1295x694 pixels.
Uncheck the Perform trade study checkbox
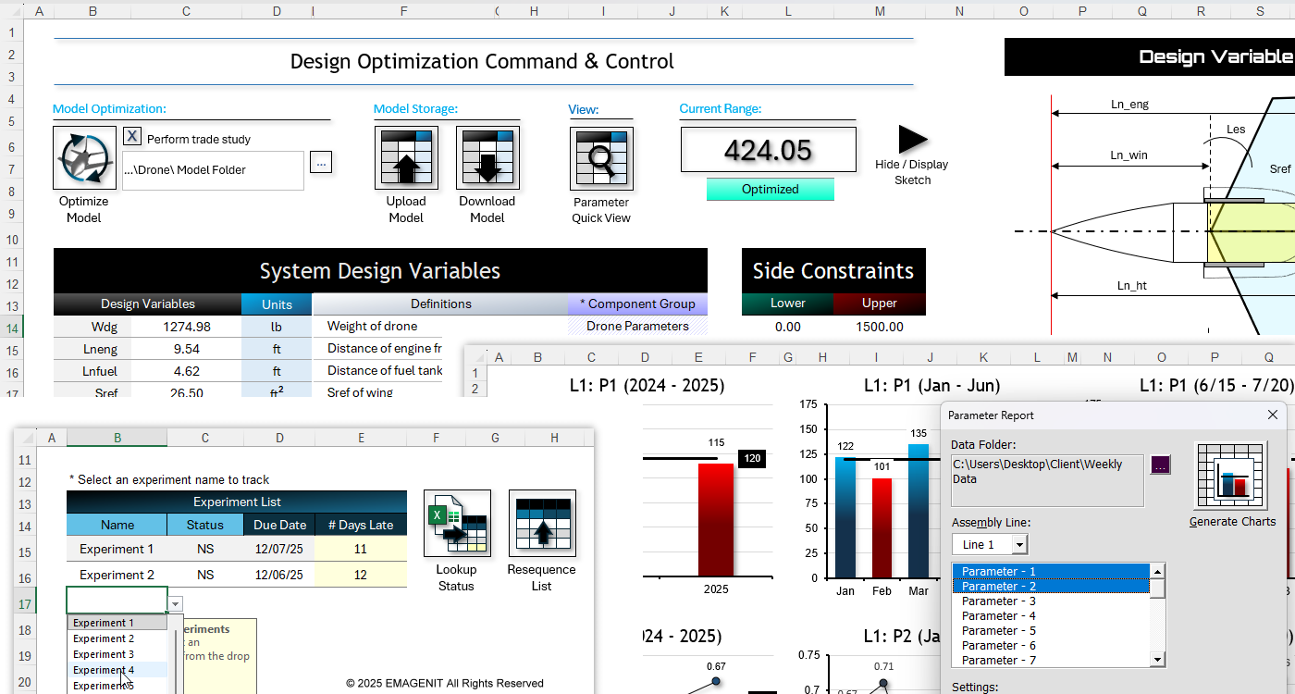132,136
